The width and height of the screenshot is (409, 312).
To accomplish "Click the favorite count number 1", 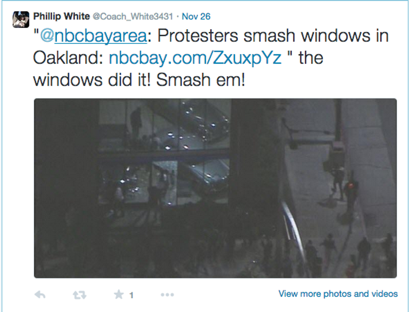I will [131, 295].
